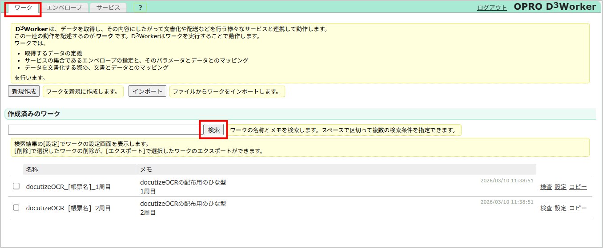
Task: Click the メモ column header
Action: click(337, 169)
